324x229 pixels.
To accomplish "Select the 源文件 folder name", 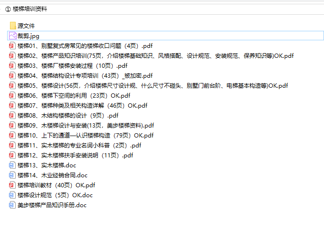I will (26, 26).
